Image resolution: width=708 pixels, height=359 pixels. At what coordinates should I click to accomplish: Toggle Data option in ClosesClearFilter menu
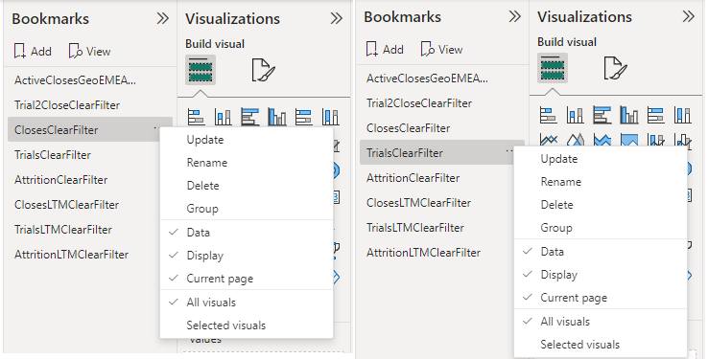click(x=247, y=233)
